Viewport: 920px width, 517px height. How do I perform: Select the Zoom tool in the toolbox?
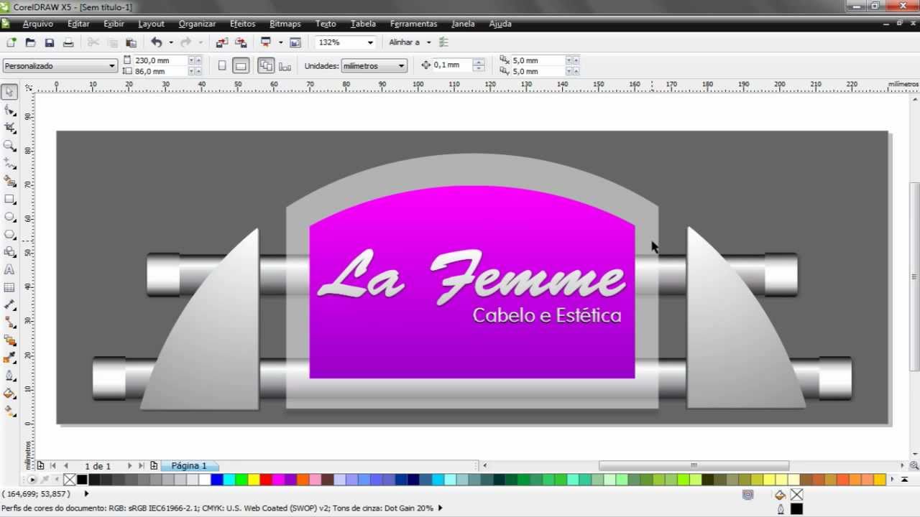pos(9,146)
